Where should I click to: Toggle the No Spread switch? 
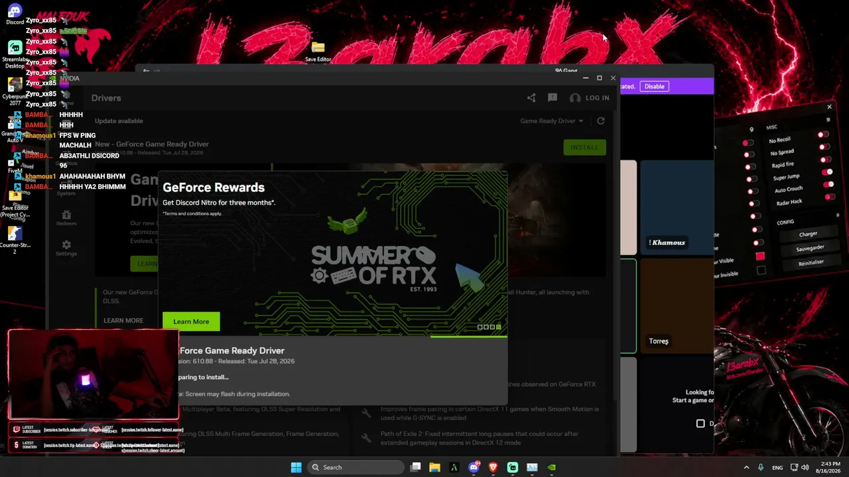(824, 147)
